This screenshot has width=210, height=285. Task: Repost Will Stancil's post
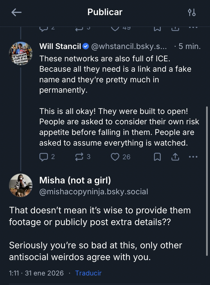(x=80, y=157)
